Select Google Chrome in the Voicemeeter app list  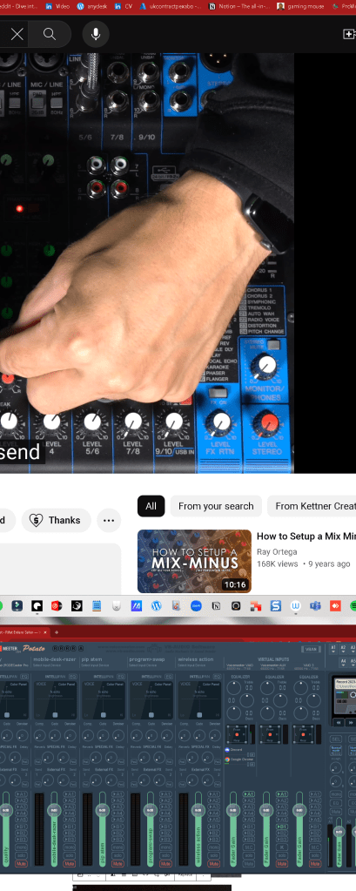click(x=239, y=759)
